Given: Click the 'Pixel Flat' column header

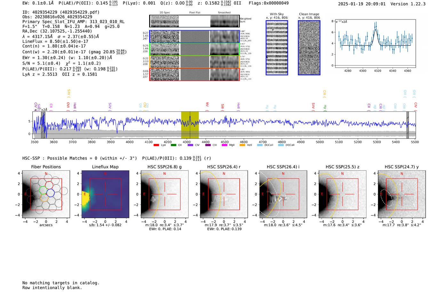Looking at the screenshot, I should tap(195, 13).
